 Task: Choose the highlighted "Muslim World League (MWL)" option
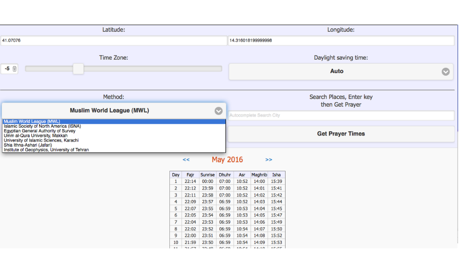31,121
